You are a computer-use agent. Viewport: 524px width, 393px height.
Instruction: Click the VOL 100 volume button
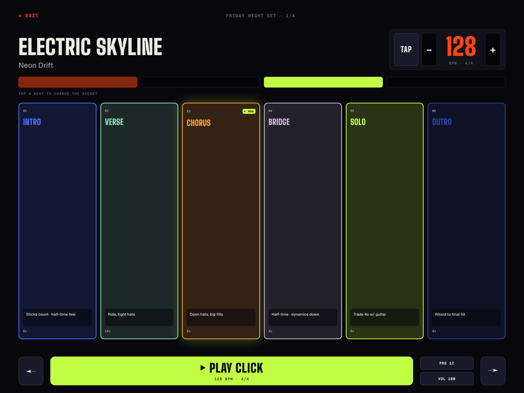point(447,379)
